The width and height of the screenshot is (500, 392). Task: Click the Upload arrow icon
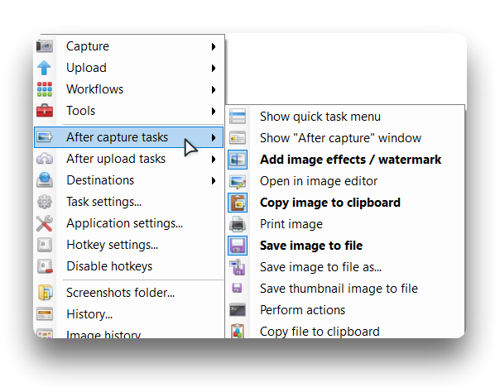coord(46,68)
